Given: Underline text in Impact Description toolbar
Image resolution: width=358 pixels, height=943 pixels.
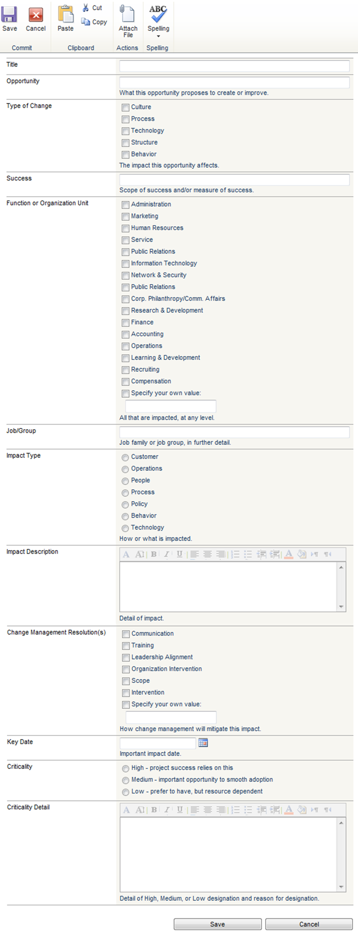Looking at the screenshot, I should tap(179, 554).
